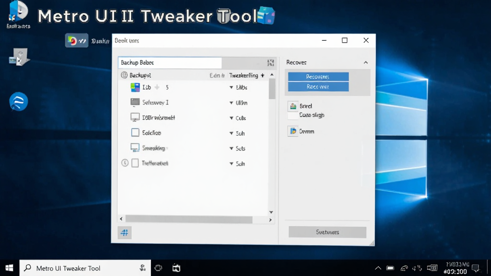Tick the checkbox beside Seiclias

(x=135, y=132)
